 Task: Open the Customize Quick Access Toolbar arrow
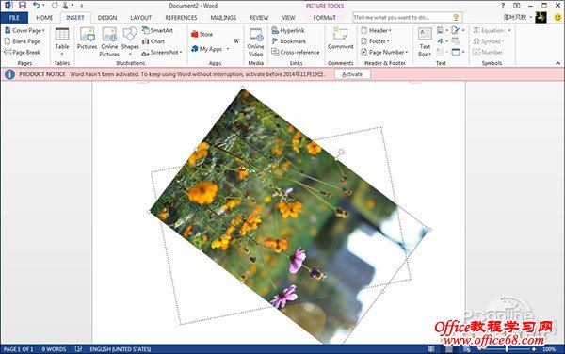[82, 6]
